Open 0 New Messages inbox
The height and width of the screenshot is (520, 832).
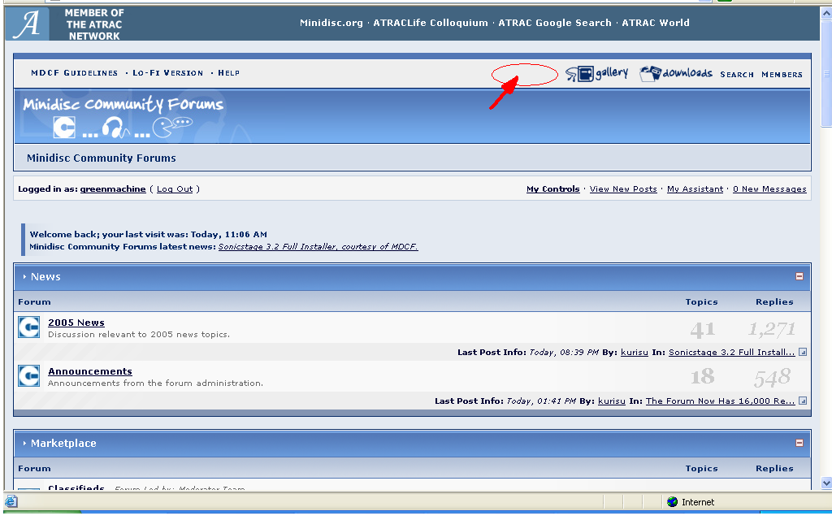pyautogui.click(x=769, y=188)
